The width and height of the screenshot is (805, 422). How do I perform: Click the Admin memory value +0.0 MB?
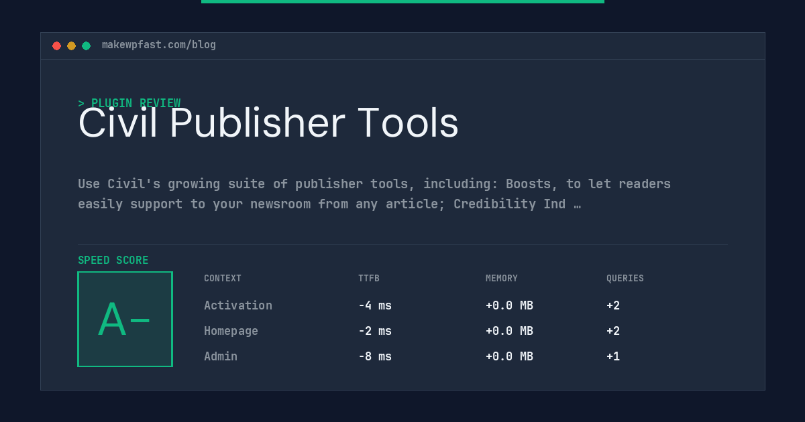click(x=509, y=356)
